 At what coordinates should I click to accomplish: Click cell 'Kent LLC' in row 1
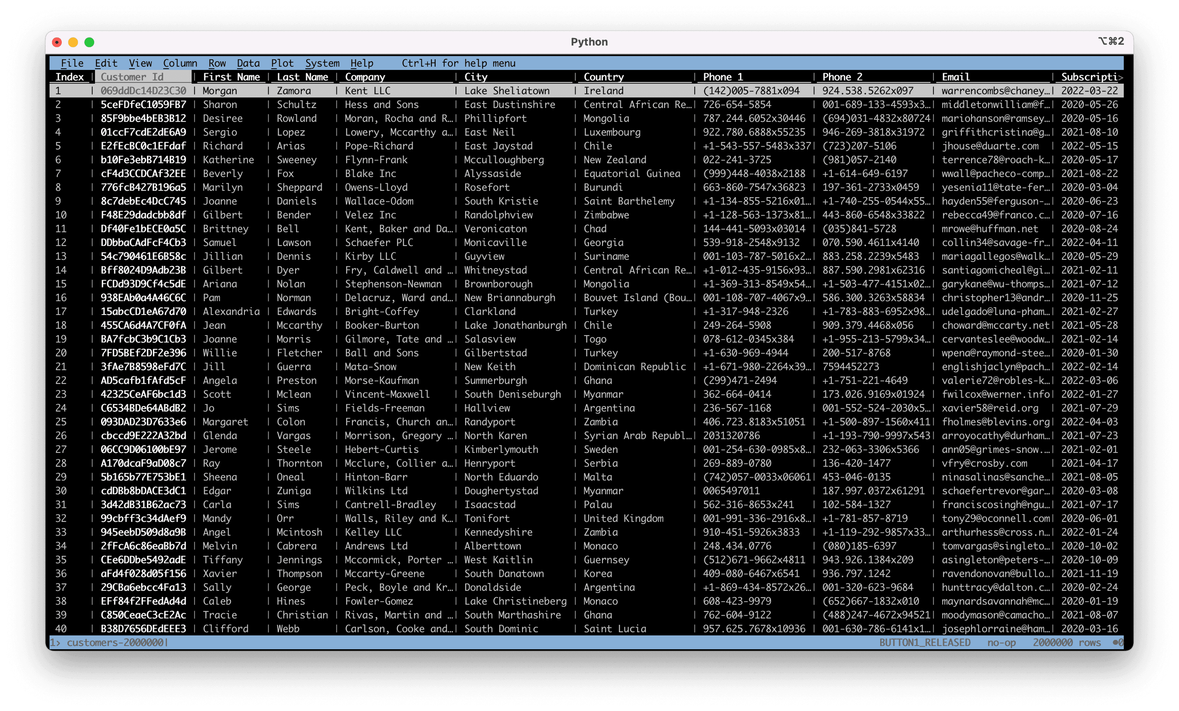coord(368,91)
